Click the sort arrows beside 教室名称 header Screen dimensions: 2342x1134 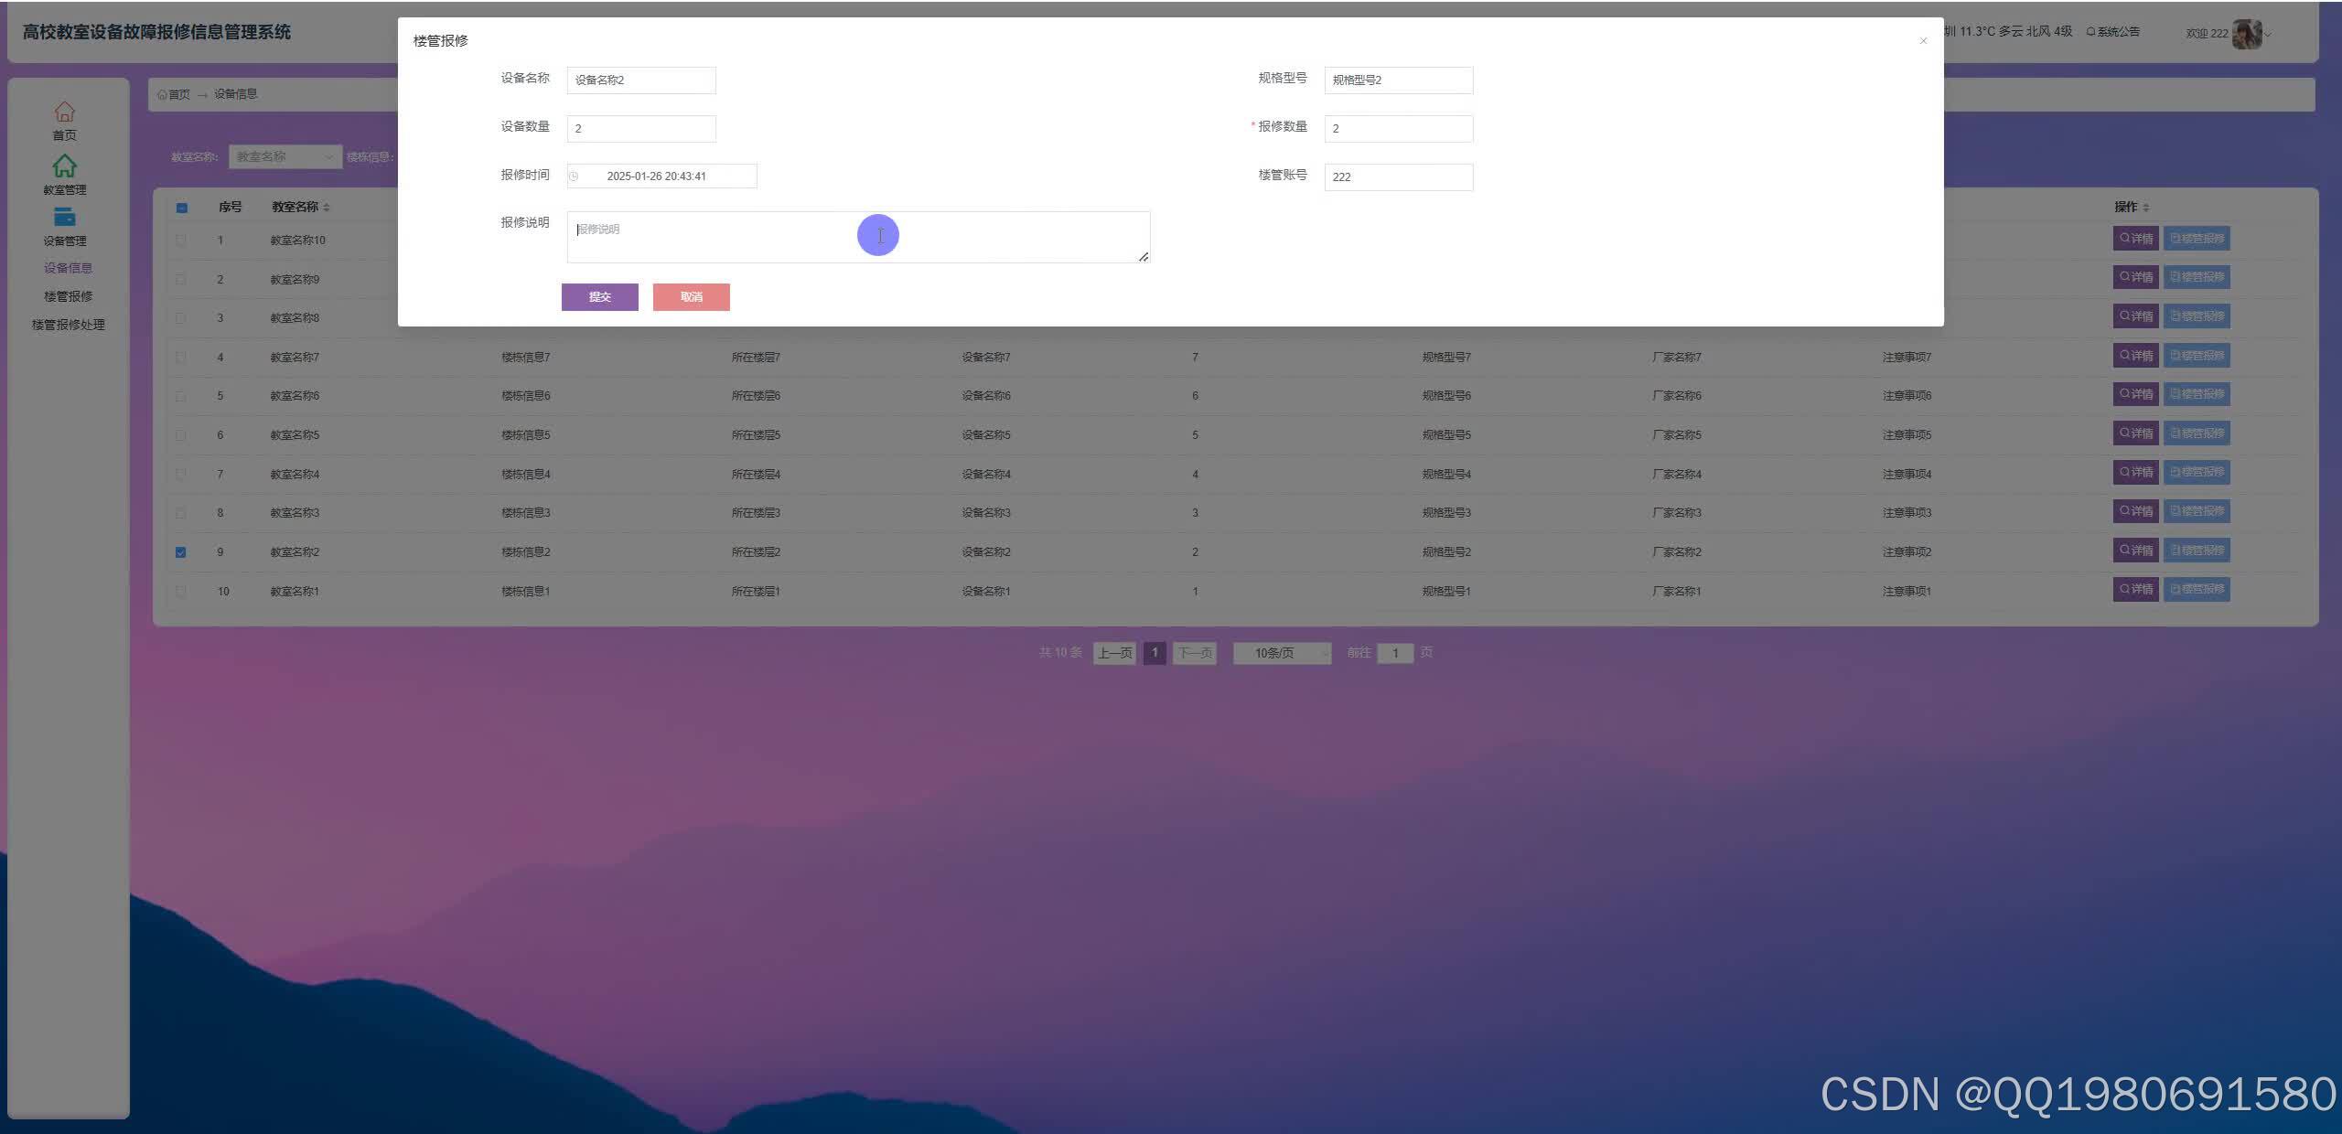[327, 208]
